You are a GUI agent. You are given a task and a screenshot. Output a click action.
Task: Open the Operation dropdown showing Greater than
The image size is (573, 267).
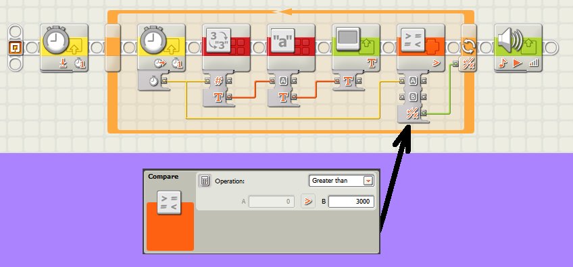(341, 181)
